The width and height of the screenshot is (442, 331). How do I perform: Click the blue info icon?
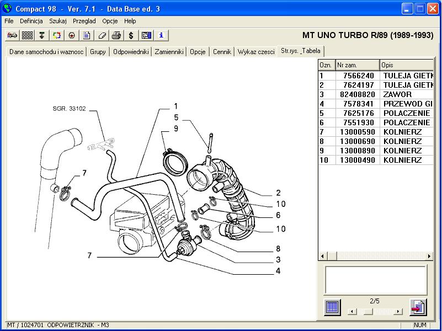coord(161,35)
